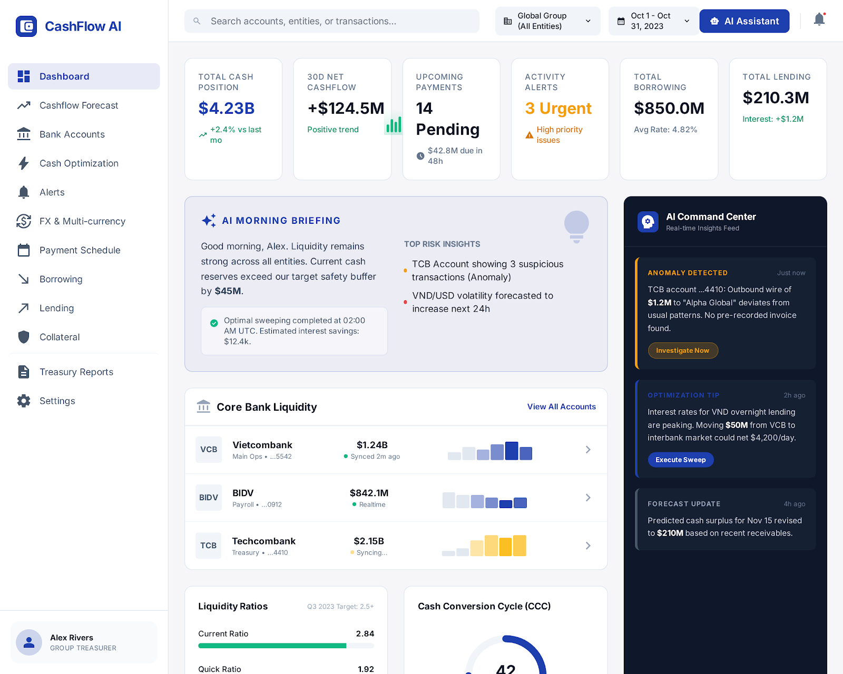Viewport: 843px width, 674px height.
Task: Open Treasury Reports link in sidebar
Action: (84, 372)
